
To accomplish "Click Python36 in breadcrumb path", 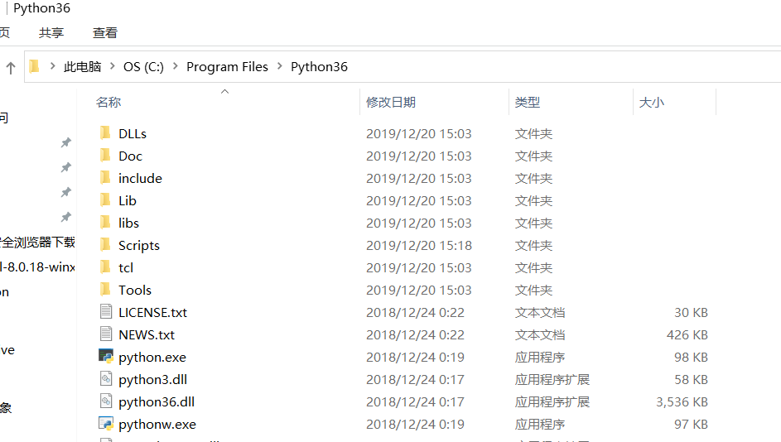I will (319, 67).
